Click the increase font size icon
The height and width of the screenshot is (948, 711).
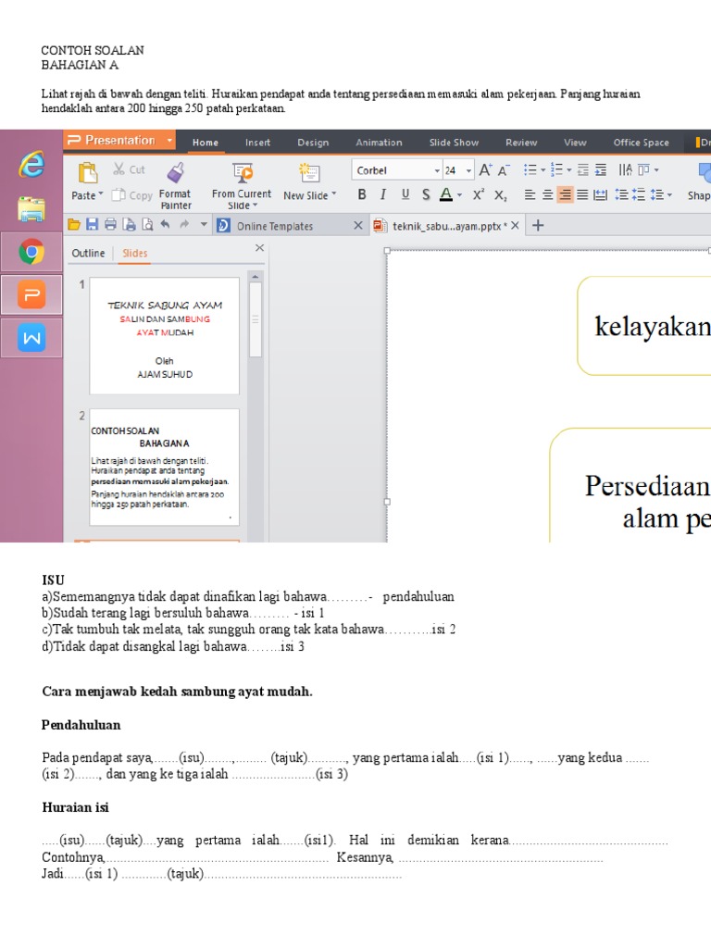pos(485,170)
